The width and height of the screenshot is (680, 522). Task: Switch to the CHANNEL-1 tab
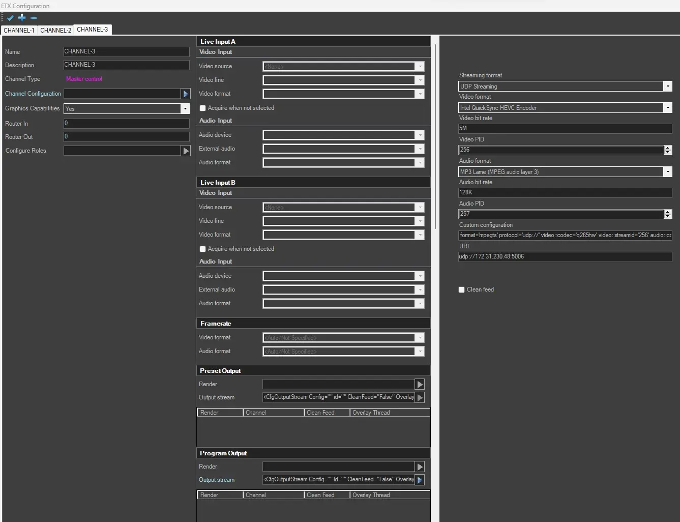coord(19,31)
